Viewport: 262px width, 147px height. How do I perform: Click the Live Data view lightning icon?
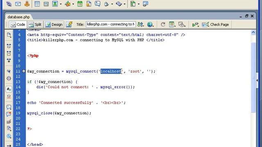pos(69,24)
